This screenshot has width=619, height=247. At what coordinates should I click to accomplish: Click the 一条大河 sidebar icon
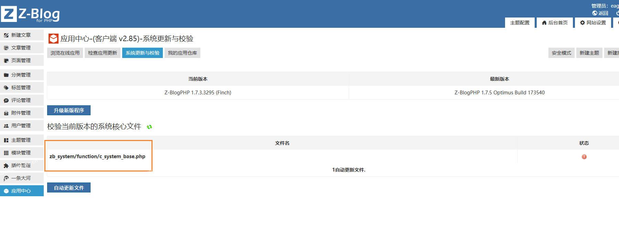[x=6, y=178]
